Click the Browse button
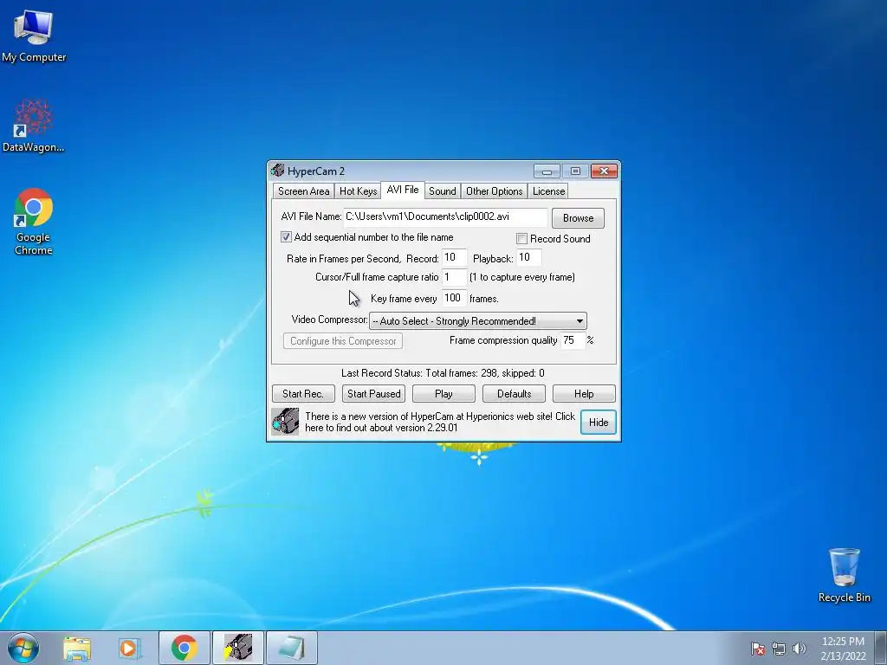This screenshot has width=887, height=665. click(x=578, y=217)
